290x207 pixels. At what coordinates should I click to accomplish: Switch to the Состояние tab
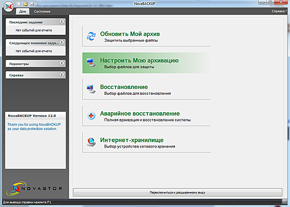click(x=42, y=11)
